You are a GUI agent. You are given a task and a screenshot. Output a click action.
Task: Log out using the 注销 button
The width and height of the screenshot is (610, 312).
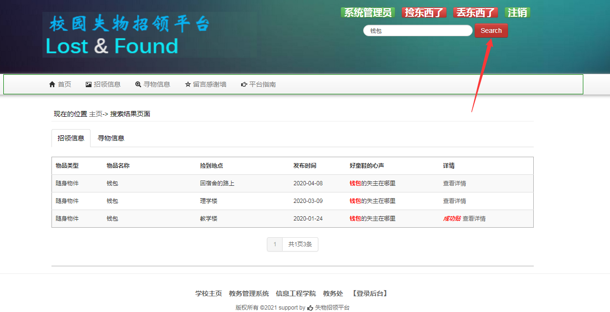pyautogui.click(x=518, y=13)
